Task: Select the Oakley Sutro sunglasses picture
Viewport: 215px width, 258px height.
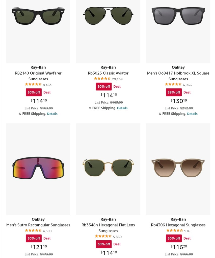Action: pos(38,168)
